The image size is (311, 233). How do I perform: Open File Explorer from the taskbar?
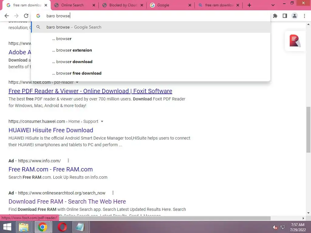[x=24, y=227]
